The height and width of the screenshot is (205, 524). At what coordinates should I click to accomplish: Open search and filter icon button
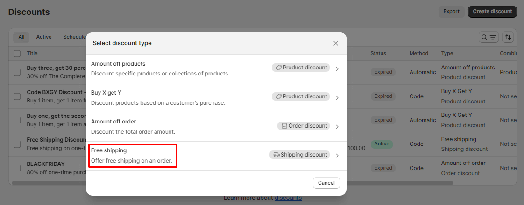pos(489,37)
